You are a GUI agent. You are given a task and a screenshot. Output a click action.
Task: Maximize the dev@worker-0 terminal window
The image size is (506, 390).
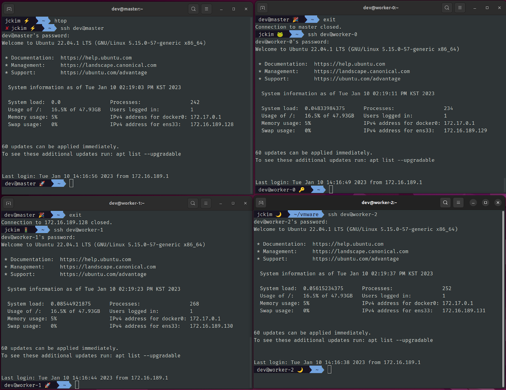click(487, 8)
